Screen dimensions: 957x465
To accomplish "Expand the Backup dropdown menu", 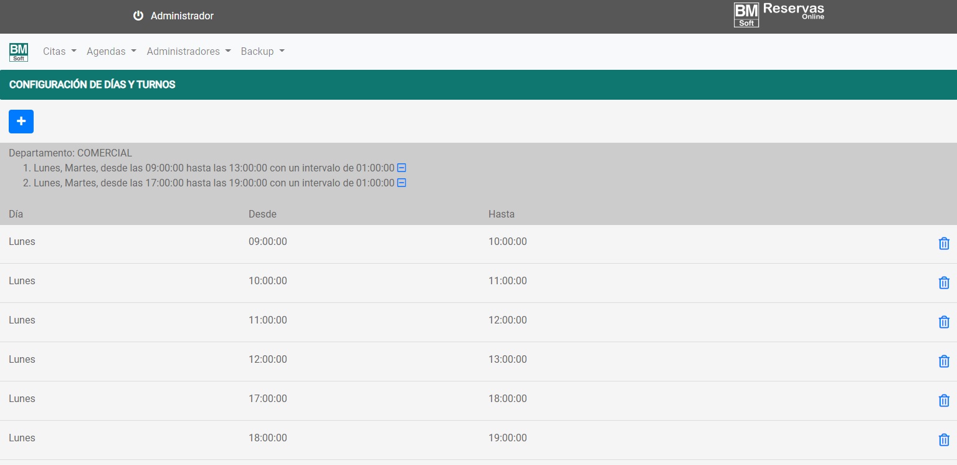I will tap(262, 52).
